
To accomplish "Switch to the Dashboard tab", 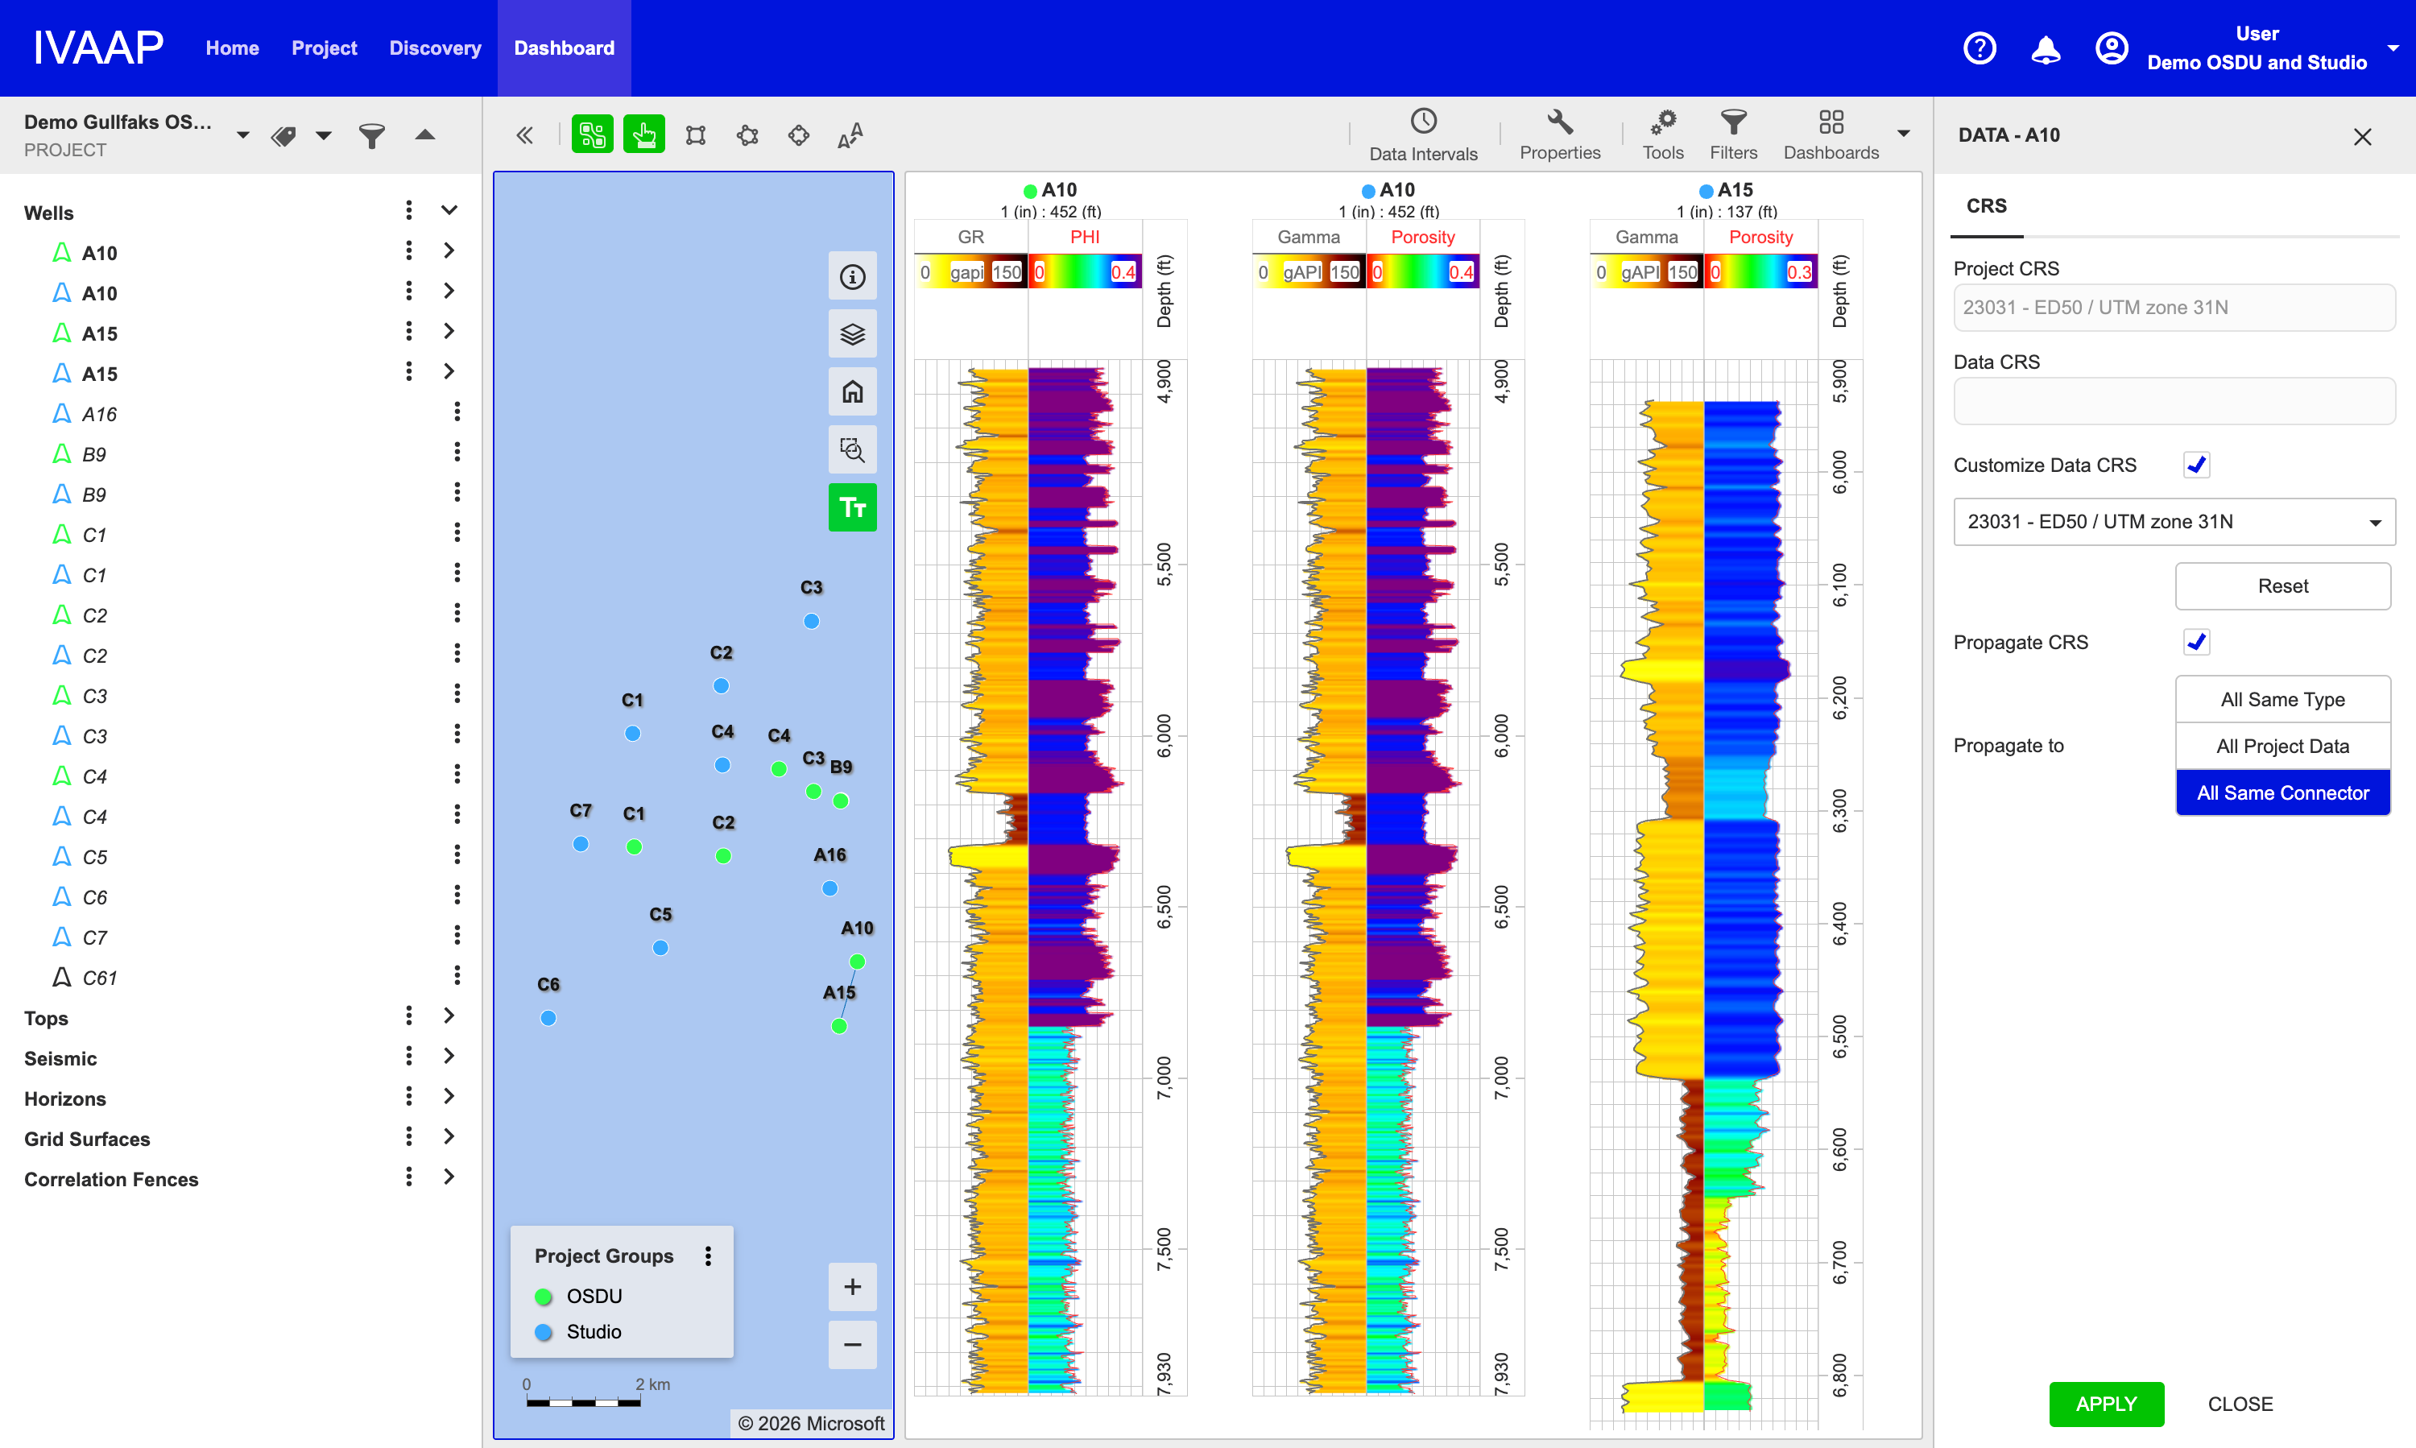I will pyautogui.click(x=564, y=48).
